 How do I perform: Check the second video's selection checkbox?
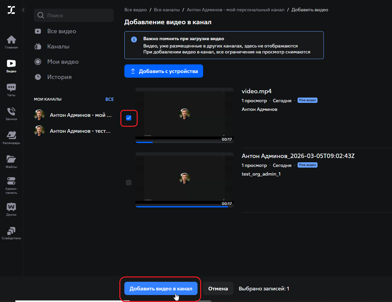click(129, 182)
